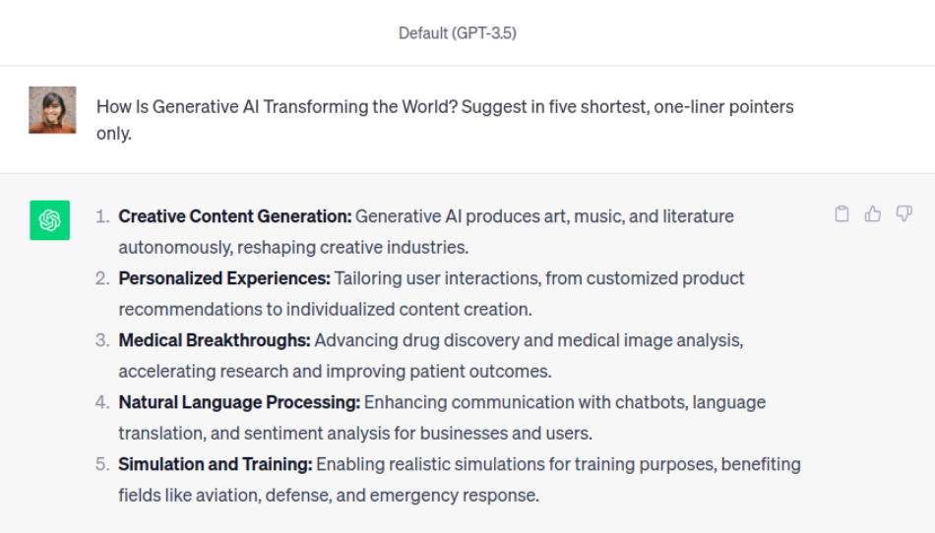The width and height of the screenshot is (935, 533).
Task: Click the 'Natural Language Processing:' heading
Action: tap(239, 402)
